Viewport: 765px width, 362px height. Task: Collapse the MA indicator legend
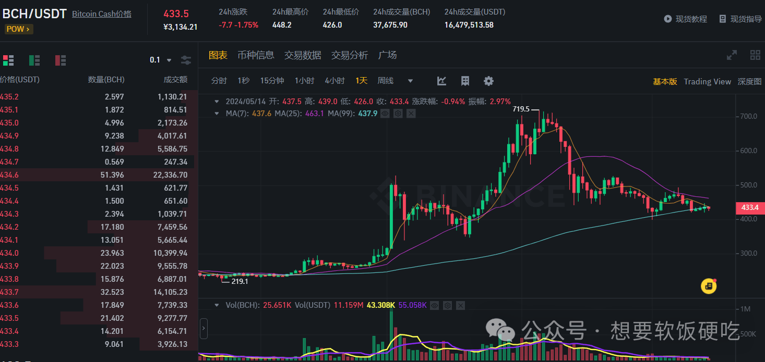tap(218, 113)
